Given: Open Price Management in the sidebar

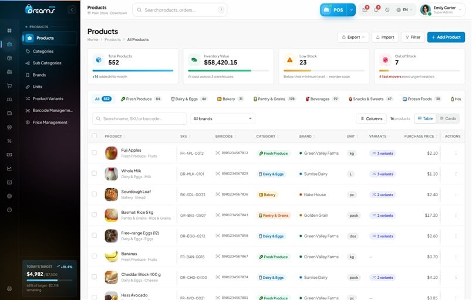Looking at the screenshot, I should point(49,122).
